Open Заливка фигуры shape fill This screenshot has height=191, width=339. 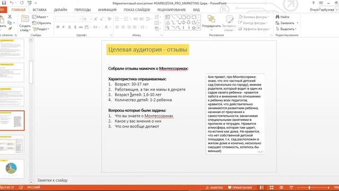[x=254, y=16]
